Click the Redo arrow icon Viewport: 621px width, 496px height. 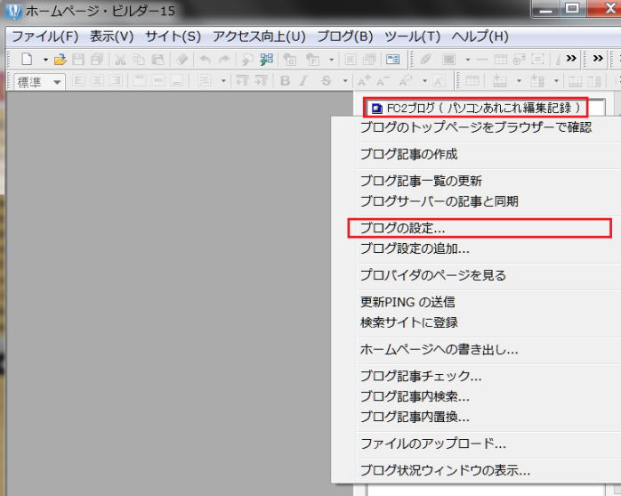click(x=224, y=60)
